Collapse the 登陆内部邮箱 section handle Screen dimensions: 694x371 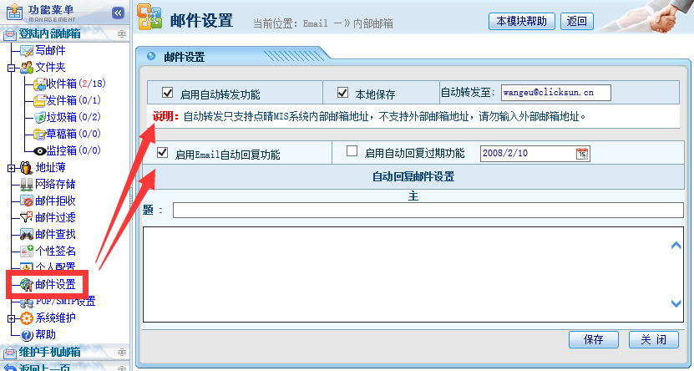point(121,34)
